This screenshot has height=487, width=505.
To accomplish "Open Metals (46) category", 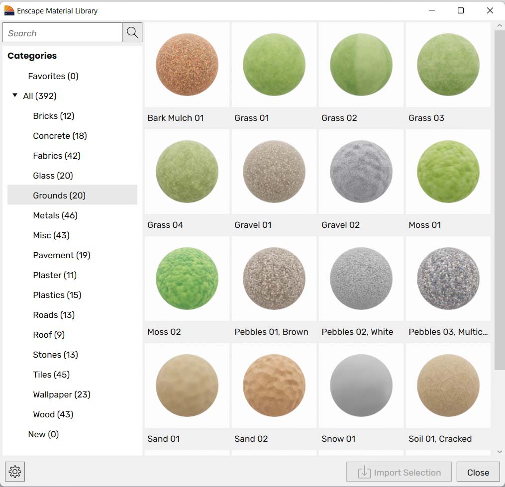I will tap(55, 215).
